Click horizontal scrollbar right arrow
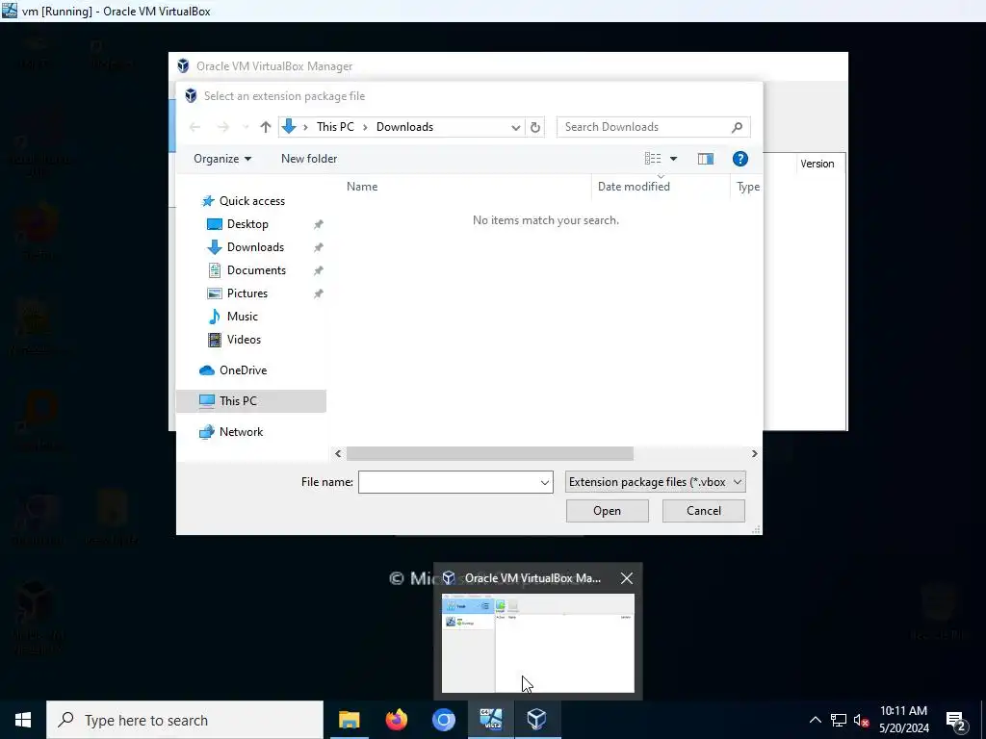Screen dimensions: 986x739 [x=755, y=454]
